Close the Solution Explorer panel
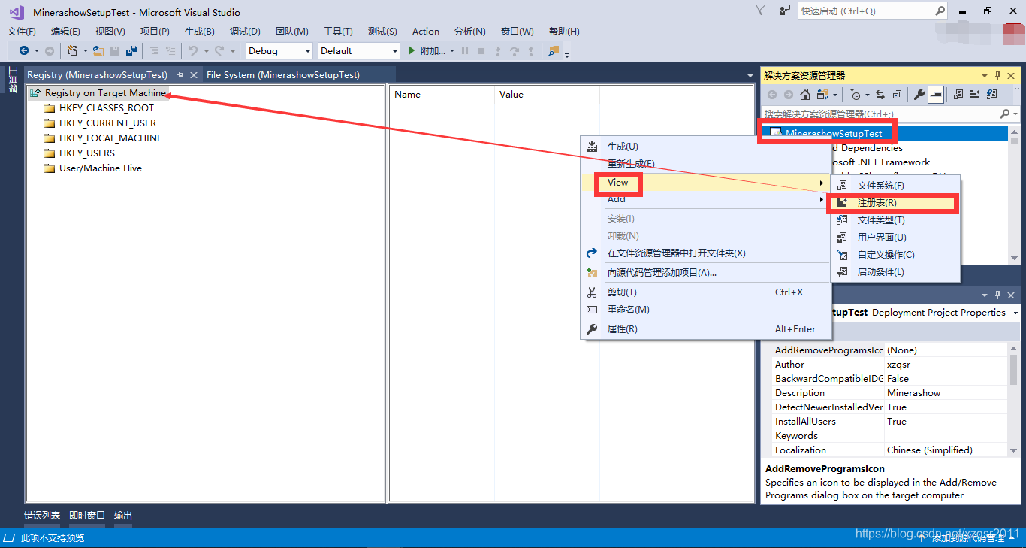Screen dimensions: 1026x548 coord(1011,76)
